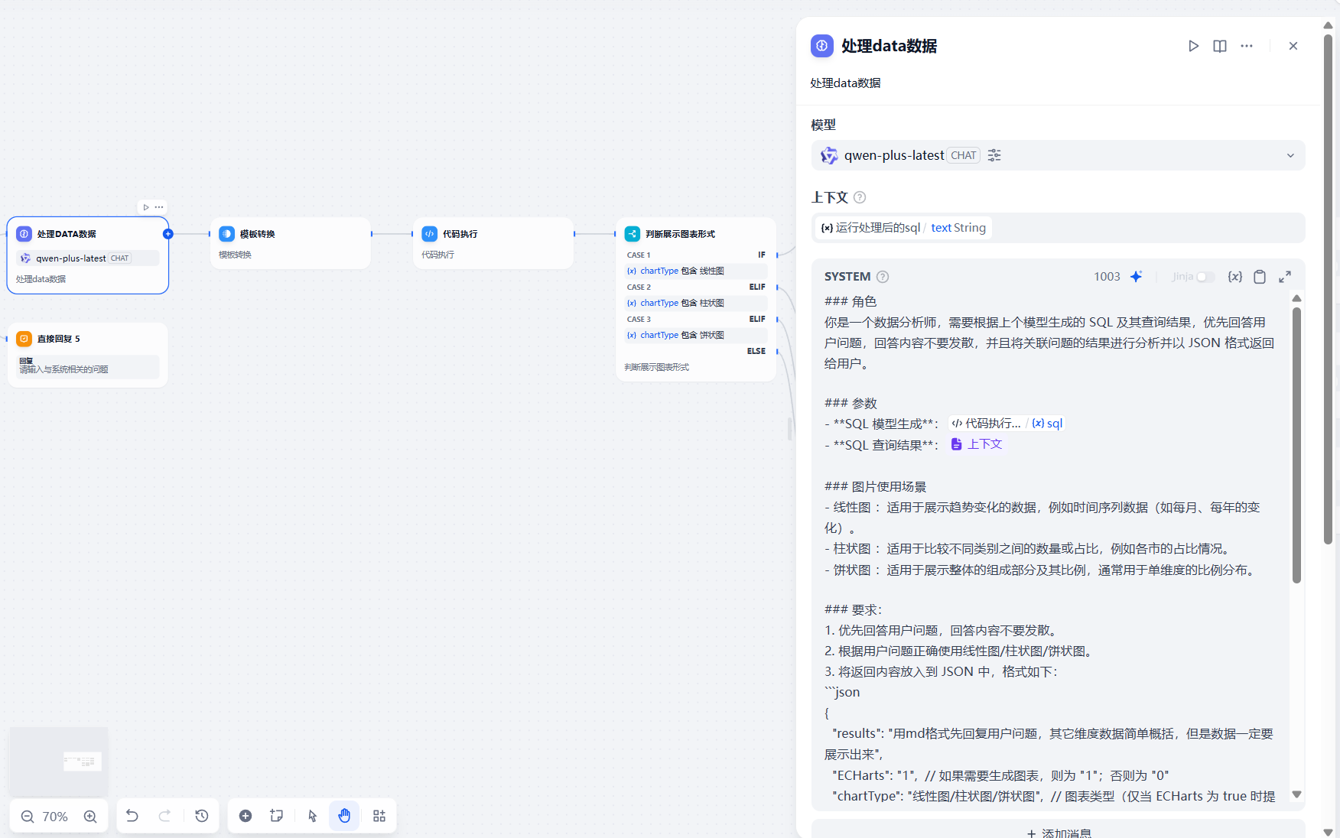
Task: Select the 运行处理后的sql text String context variable
Action: 903,228
